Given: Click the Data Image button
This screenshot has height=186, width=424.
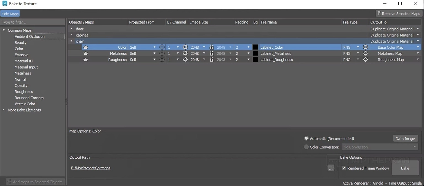Looking at the screenshot, I should [x=405, y=138].
